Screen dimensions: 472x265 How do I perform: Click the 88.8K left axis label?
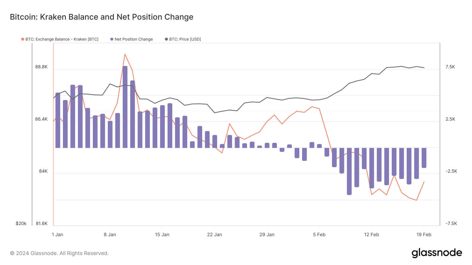pos(41,67)
